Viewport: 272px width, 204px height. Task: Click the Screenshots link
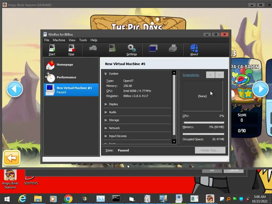(x=191, y=75)
